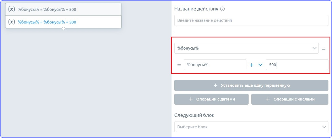Open the Выберите блок dropdown
332x138 pixels.
(x=251, y=127)
